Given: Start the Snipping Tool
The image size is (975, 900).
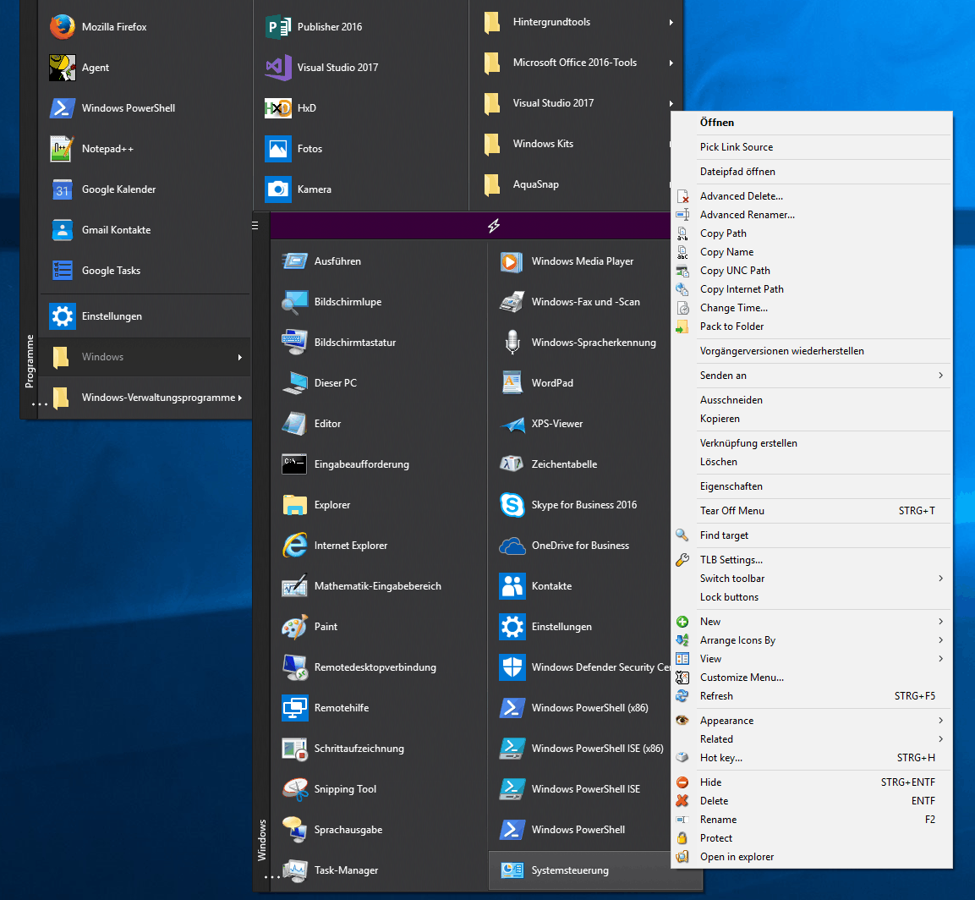Looking at the screenshot, I should (379, 788).
